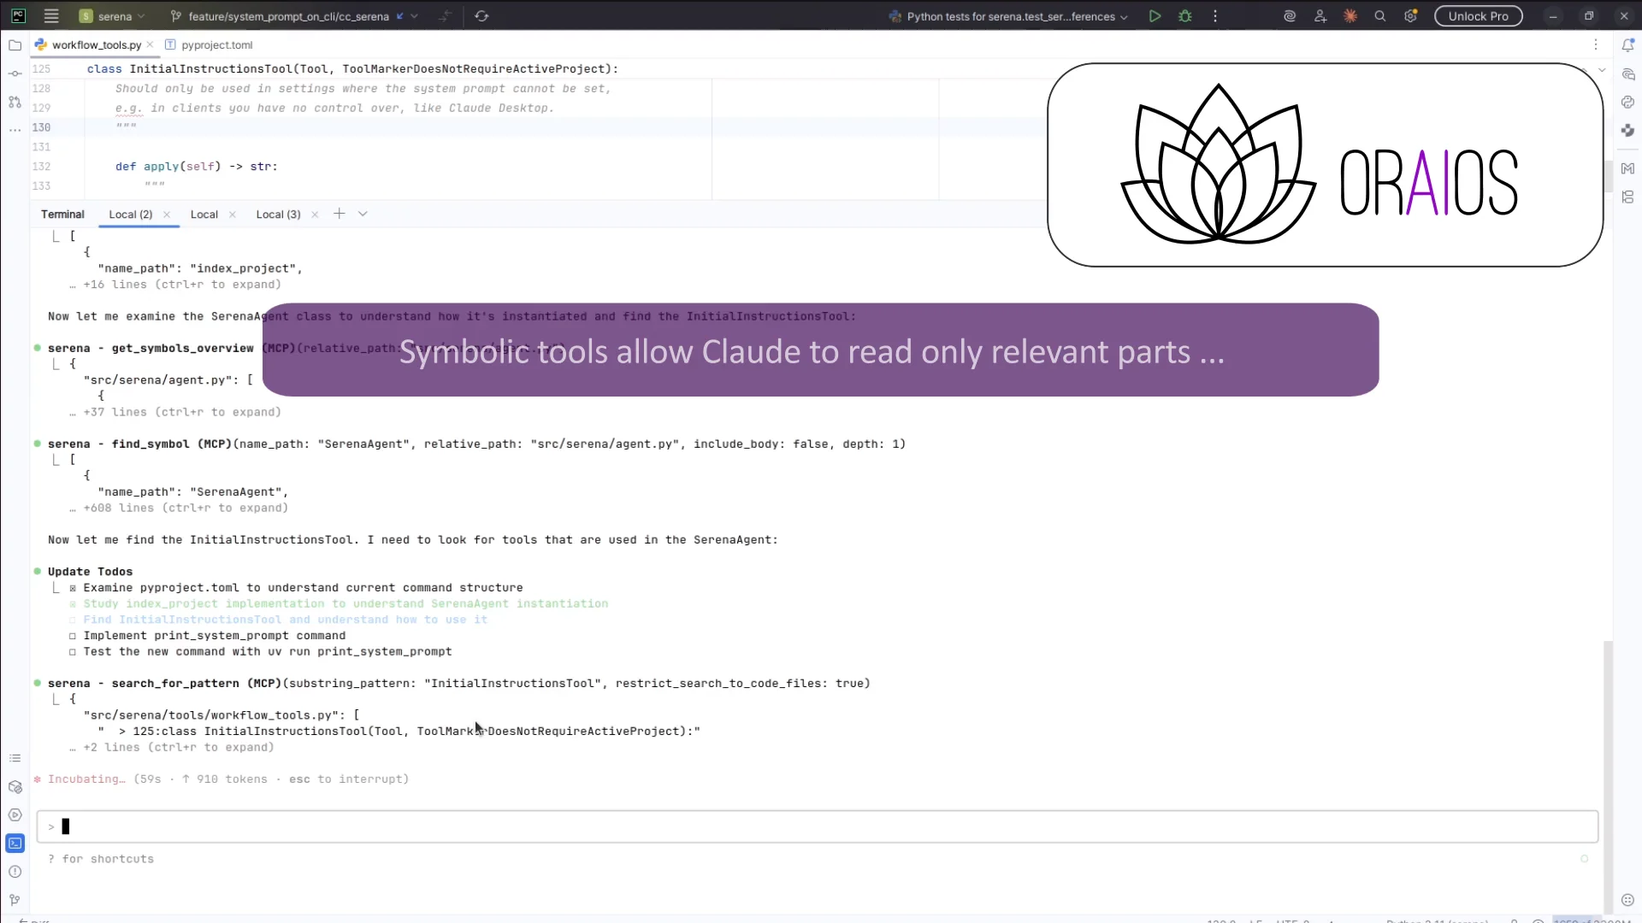
Task: Show more tool windows ellipsis
Action: click(15, 130)
